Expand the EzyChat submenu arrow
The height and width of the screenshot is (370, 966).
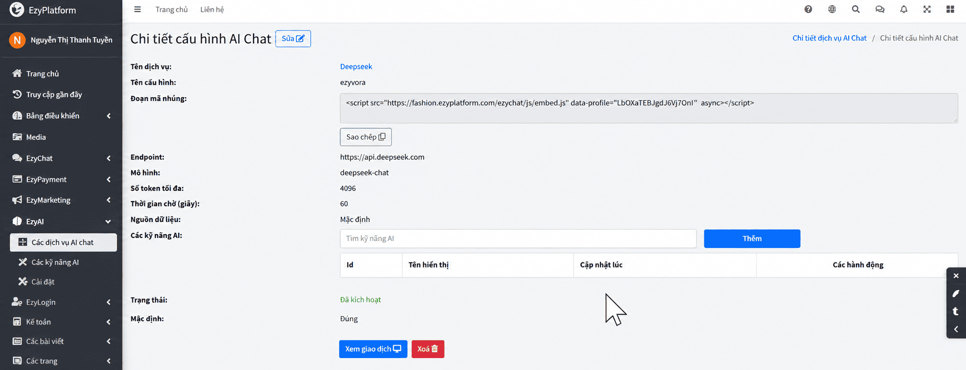109,158
